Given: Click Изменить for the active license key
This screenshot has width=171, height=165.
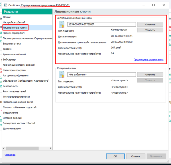Looking at the screenshot, I should point(150,24).
